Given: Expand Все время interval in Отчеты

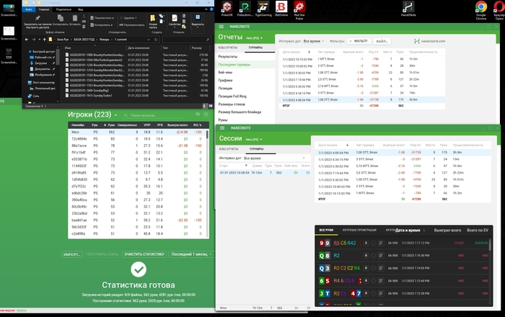Looking at the screenshot, I should click(x=314, y=41).
